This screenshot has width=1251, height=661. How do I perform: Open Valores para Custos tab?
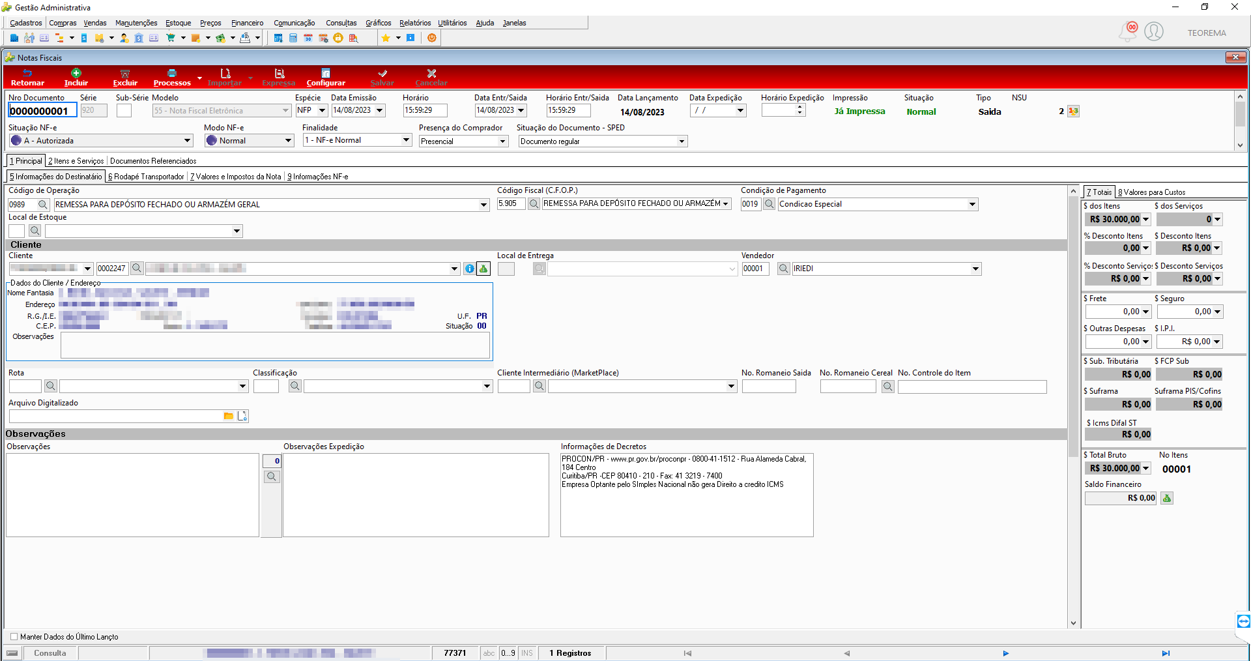click(x=1151, y=192)
